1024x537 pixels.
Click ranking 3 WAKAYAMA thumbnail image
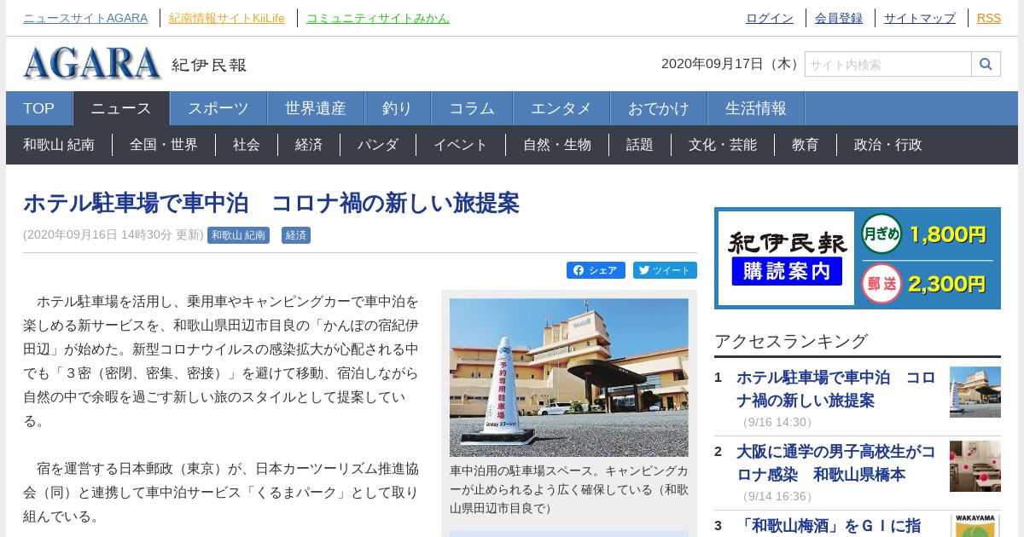(975, 526)
